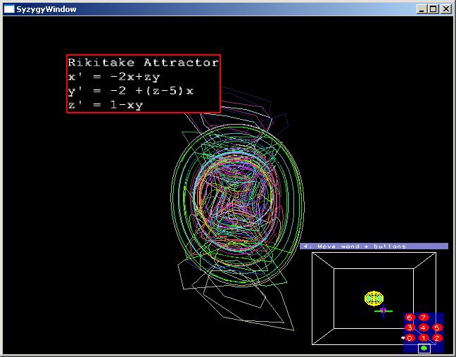Screen dimensions: 456x357
Task: Click the 'Move wand + buttons' mode bar
Action: coord(374,246)
